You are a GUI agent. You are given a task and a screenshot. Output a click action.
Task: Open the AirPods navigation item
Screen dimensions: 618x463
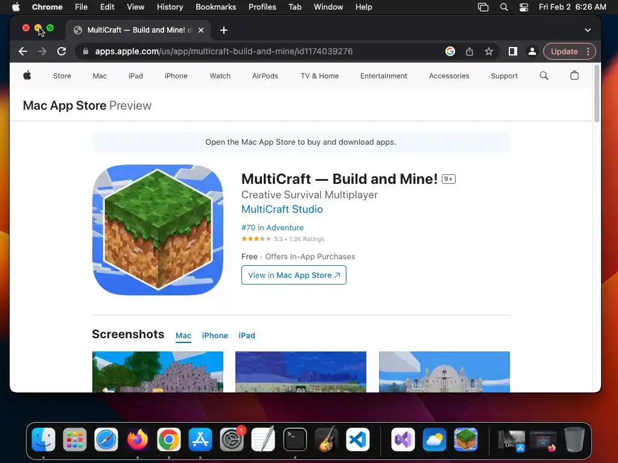pos(265,75)
